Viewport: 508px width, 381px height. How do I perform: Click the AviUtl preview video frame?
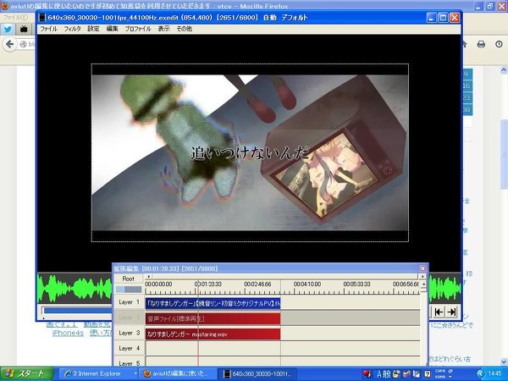point(250,153)
